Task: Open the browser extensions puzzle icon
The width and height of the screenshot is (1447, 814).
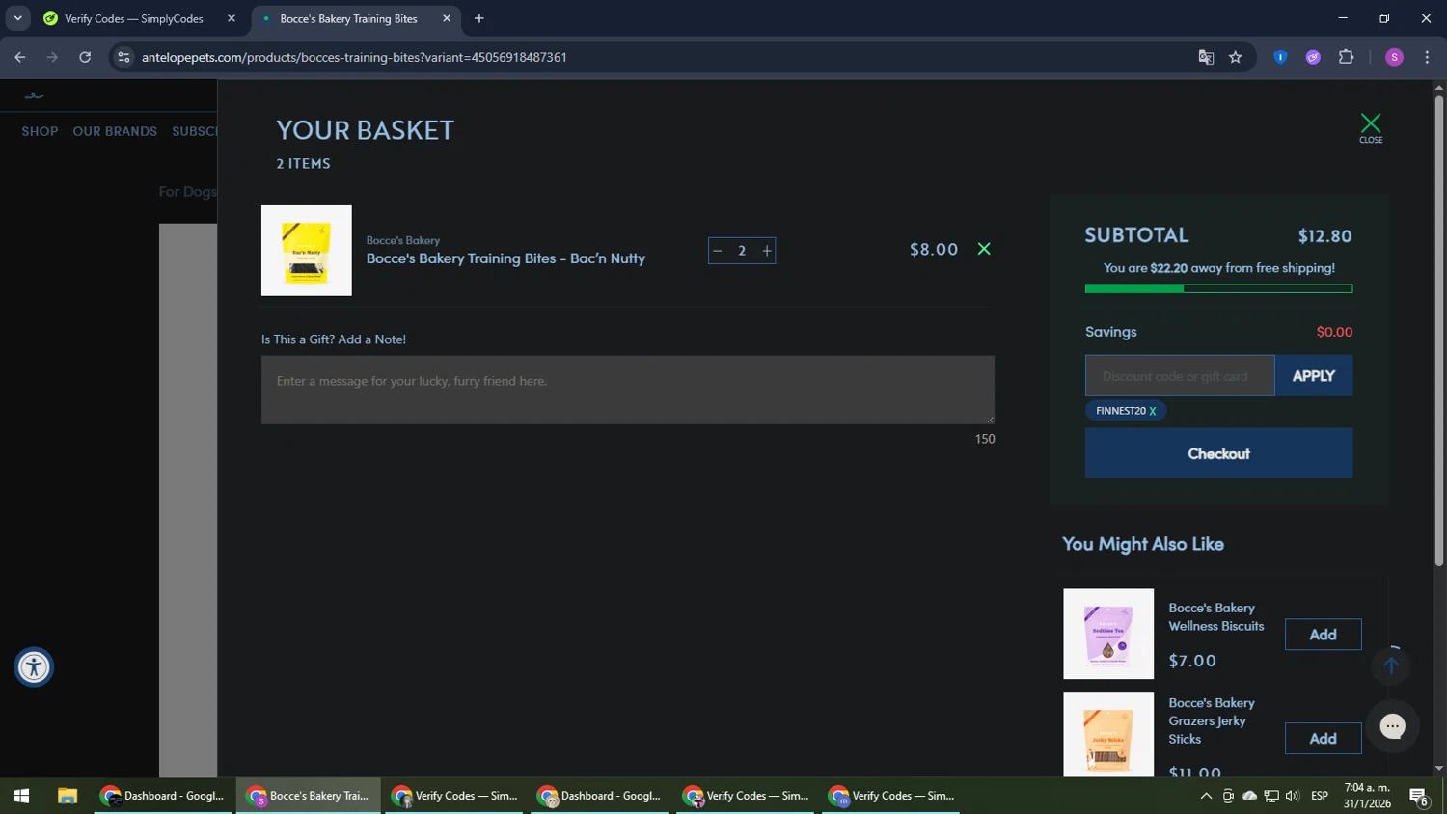Action: click(1347, 57)
